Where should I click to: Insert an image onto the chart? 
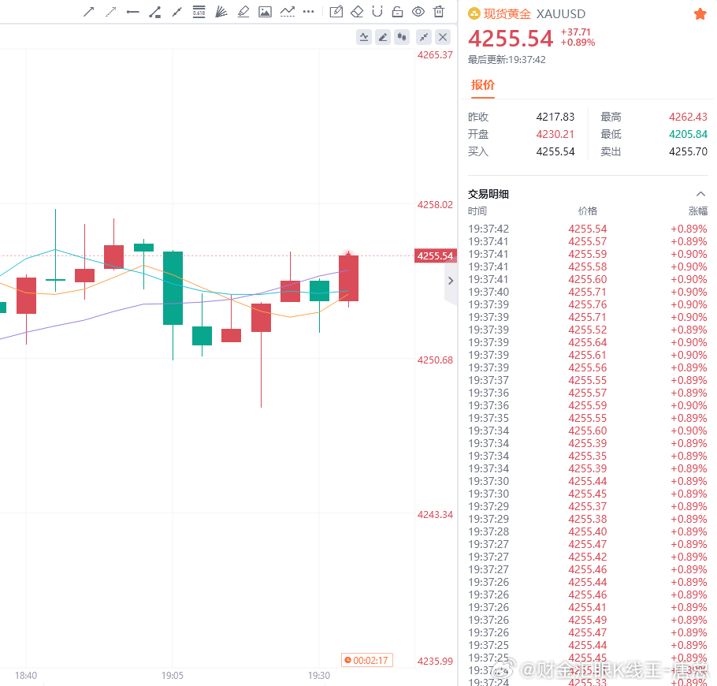pyautogui.click(x=266, y=12)
